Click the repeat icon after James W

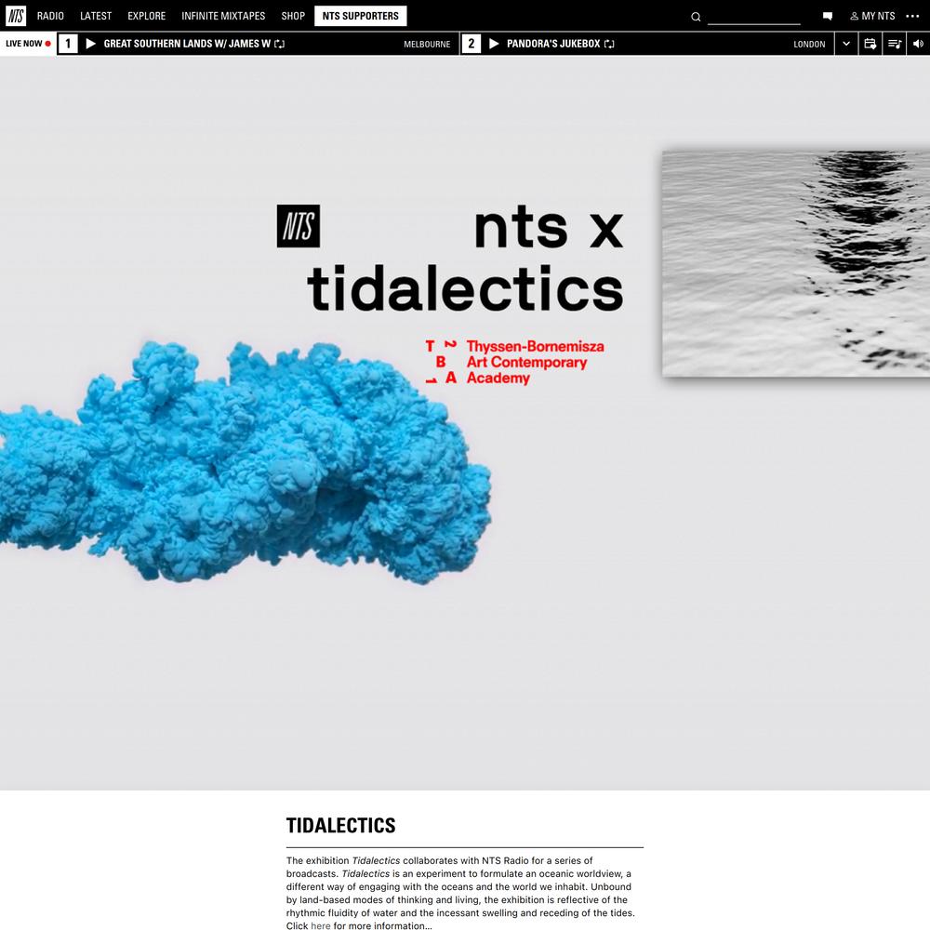tap(280, 44)
